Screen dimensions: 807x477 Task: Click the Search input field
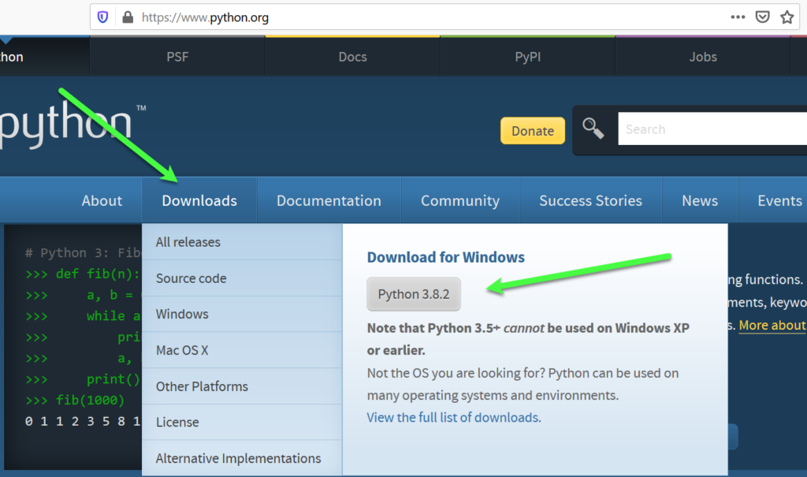(712, 129)
